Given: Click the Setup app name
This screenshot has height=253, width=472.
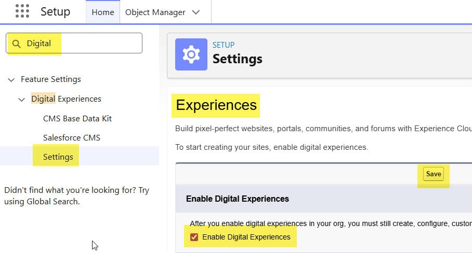Looking at the screenshot, I should [56, 12].
